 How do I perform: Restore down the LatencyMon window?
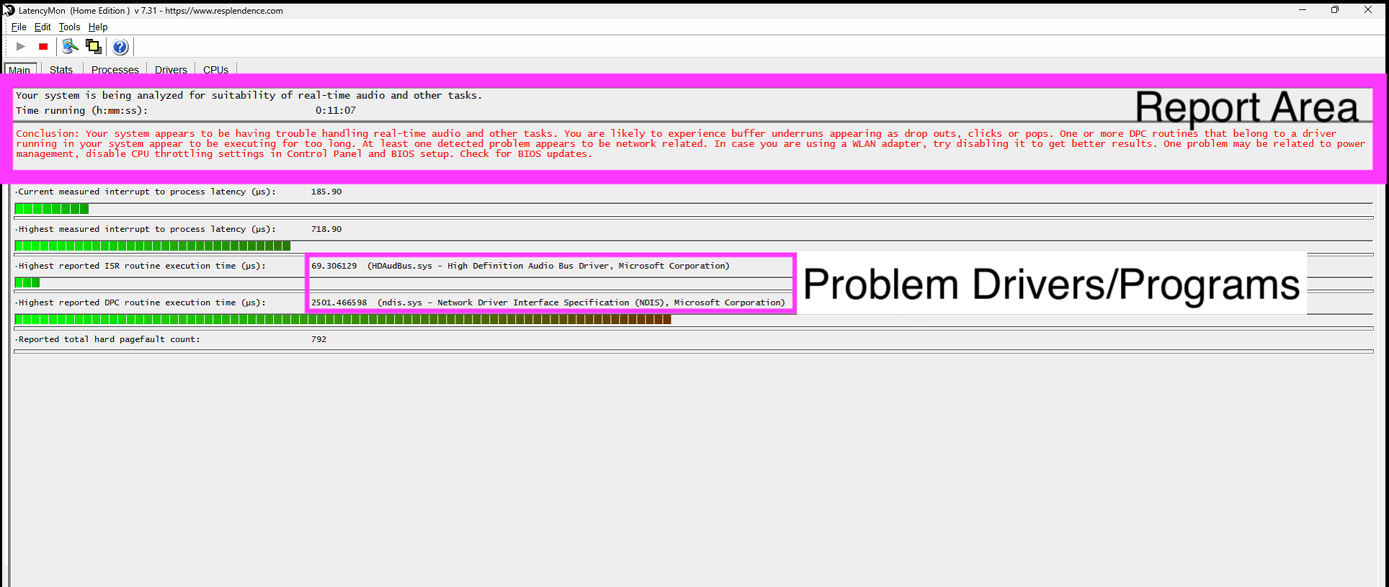point(1335,10)
